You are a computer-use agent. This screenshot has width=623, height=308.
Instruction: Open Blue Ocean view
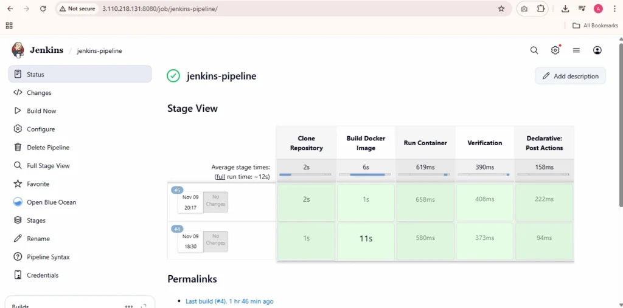51,202
